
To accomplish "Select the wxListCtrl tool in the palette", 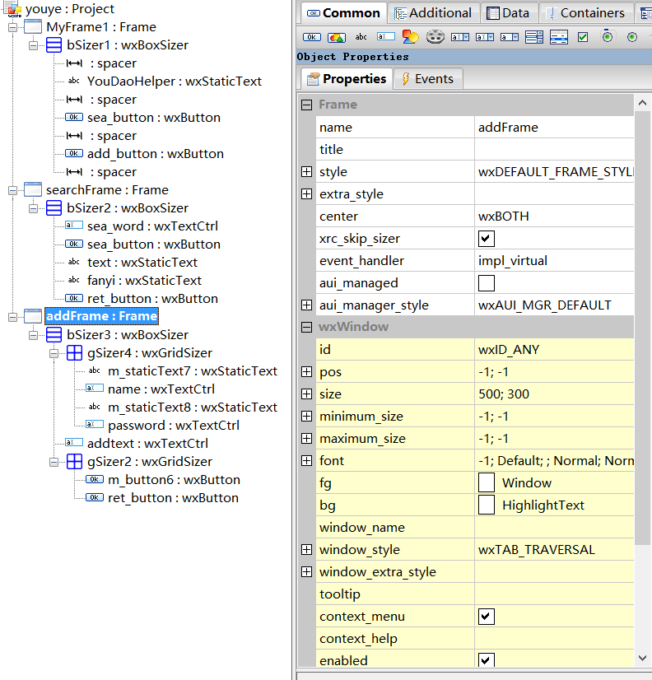I will [x=559, y=37].
